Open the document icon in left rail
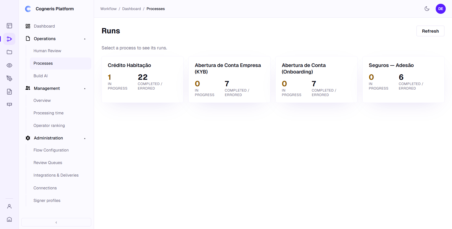Viewport: 452px width, 229px height. [9, 92]
